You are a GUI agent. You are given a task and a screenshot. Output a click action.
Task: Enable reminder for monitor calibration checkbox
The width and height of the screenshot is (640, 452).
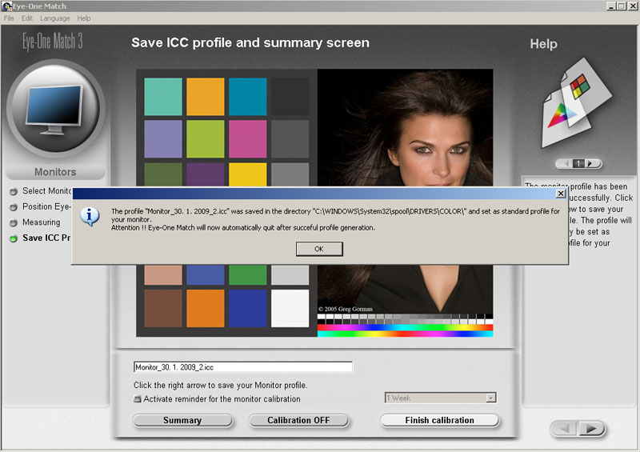coord(138,399)
